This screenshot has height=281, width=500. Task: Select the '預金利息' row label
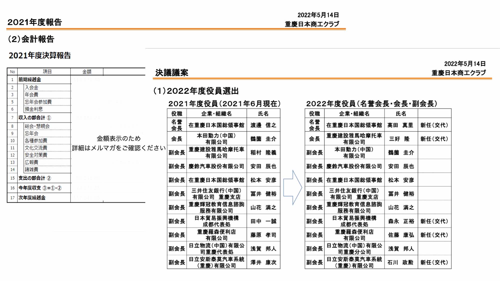coord(34,109)
